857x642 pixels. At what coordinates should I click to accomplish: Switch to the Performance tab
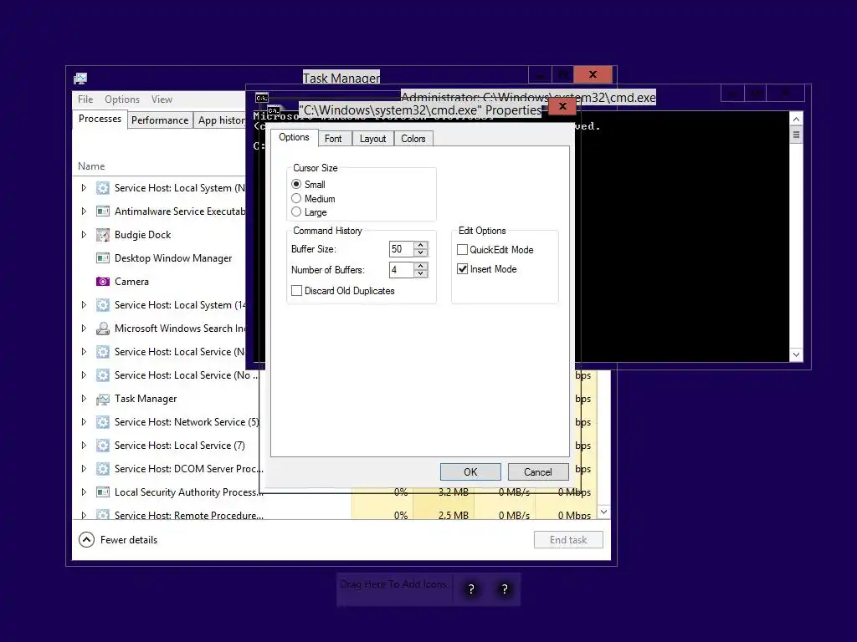coord(160,120)
